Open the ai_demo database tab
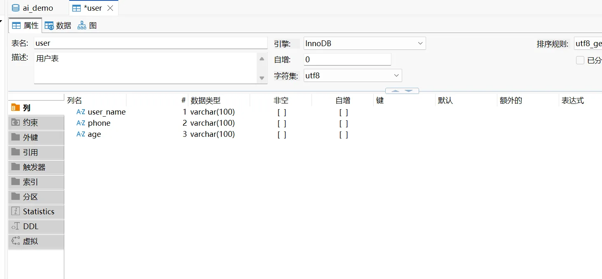The height and width of the screenshot is (279, 602). click(33, 8)
